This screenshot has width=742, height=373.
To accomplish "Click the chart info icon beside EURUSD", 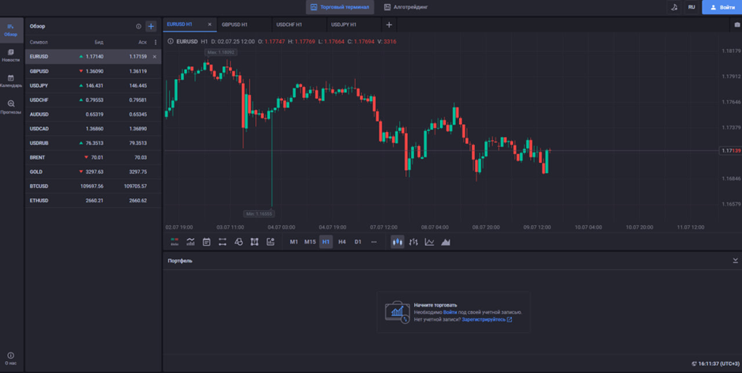I will [x=171, y=42].
